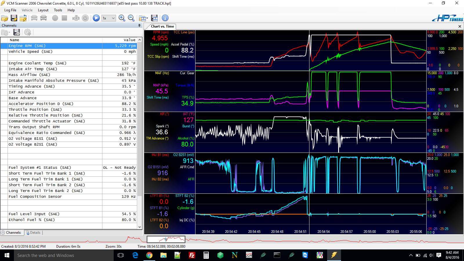Screen dimensions: 464x261
Task: Click the first grey vehicle connect icon
Action: coord(34,18)
